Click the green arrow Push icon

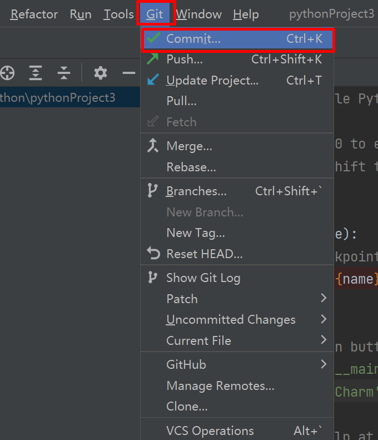click(x=153, y=59)
